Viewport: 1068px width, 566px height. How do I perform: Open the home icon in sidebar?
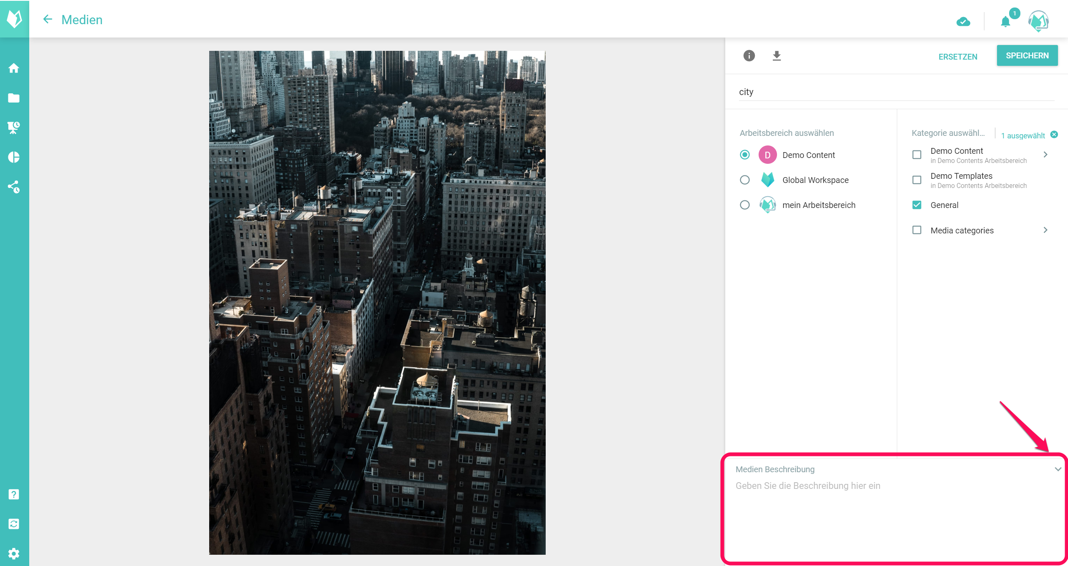coord(14,68)
